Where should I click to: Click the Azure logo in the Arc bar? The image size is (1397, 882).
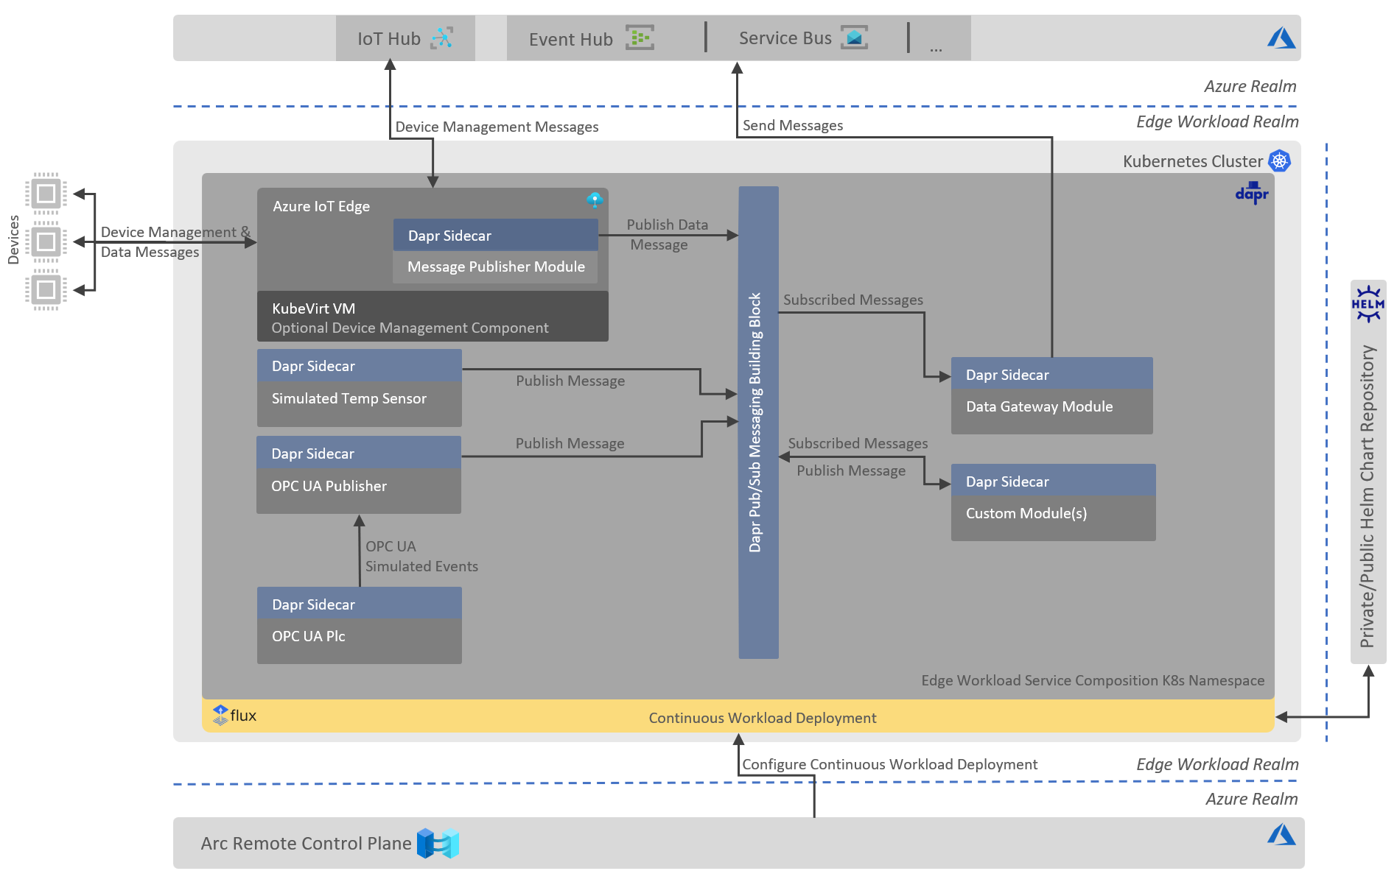(1281, 834)
